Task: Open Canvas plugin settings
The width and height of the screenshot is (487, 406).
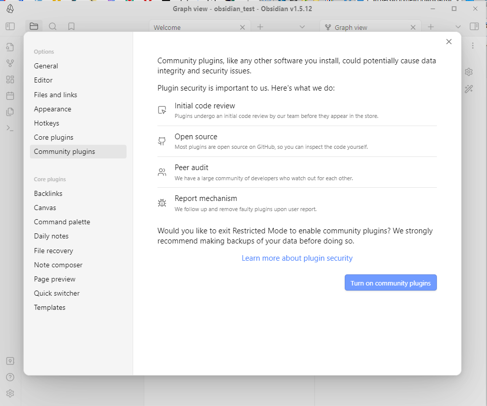Action: (x=78, y=208)
